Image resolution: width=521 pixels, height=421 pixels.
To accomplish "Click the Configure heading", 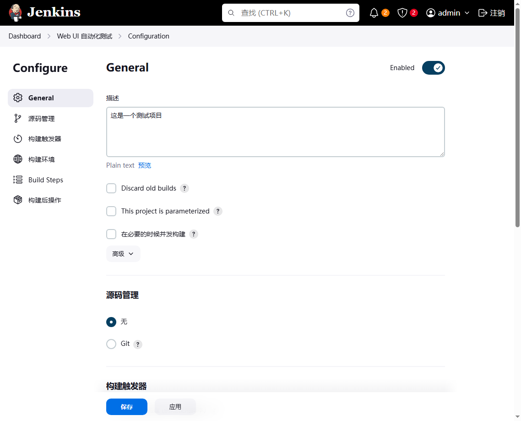I will pyautogui.click(x=40, y=68).
